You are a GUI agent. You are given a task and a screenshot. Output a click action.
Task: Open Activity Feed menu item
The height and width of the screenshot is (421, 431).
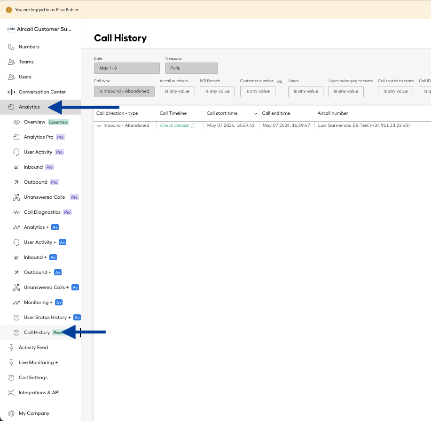pyautogui.click(x=40, y=348)
